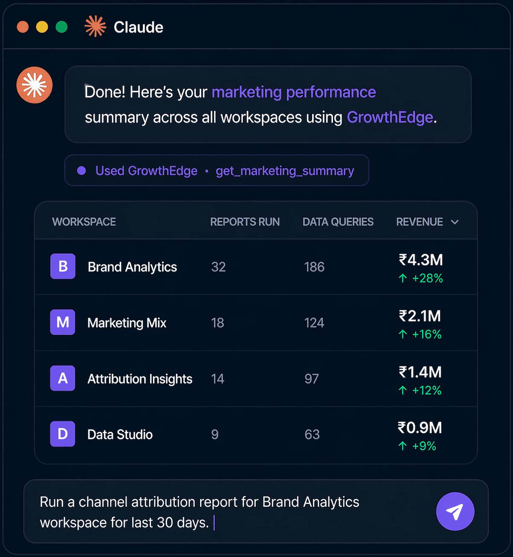Click the Claude title text in header

click(x=139, y=27)
